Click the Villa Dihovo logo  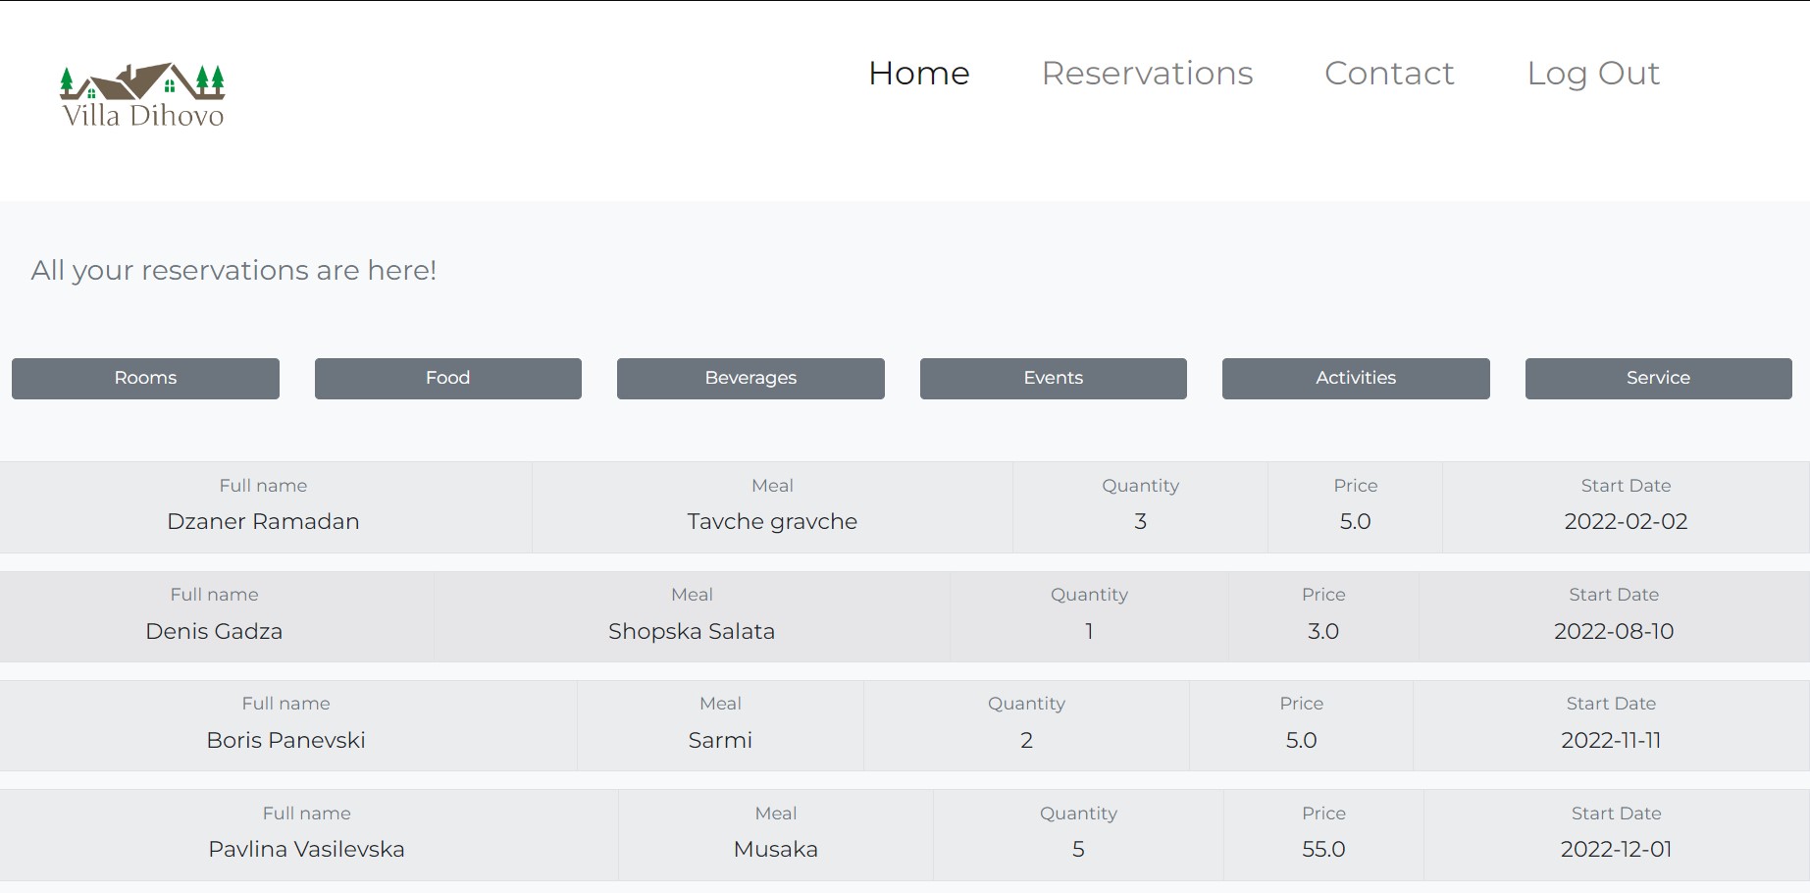tap(143, 96)
